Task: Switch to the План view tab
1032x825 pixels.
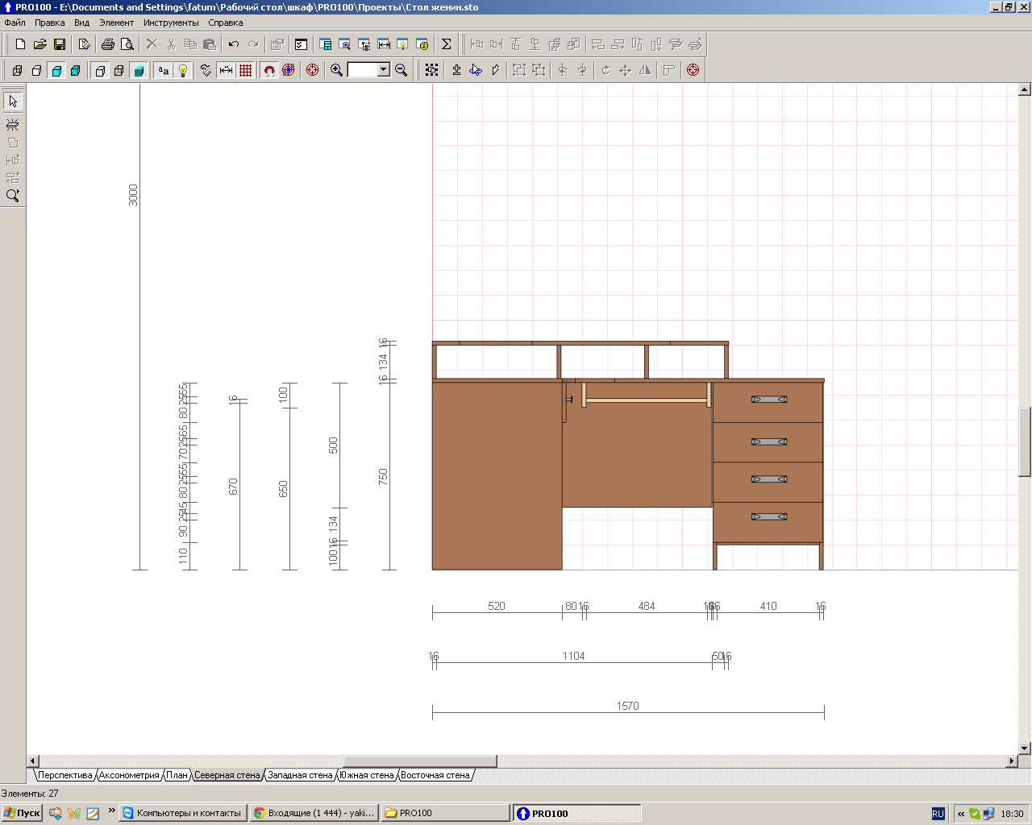Action: click(x=177, y=775)
